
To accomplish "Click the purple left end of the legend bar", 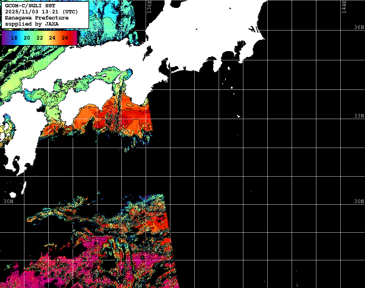I will [x=4, y=38].
